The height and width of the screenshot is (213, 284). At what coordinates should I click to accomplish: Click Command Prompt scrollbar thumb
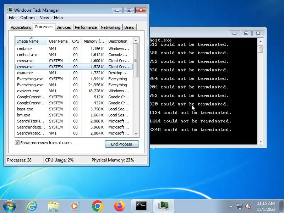click(x=261, y=49)
